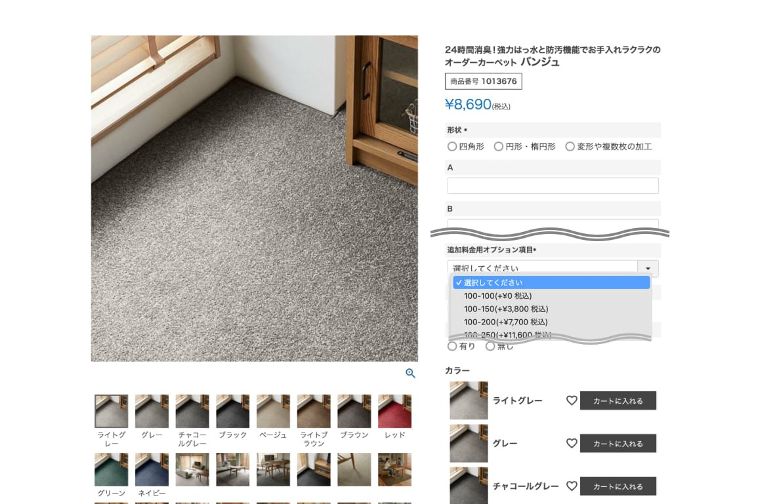Add ライトグレー to cart with カートに入れる

[618, 401]
